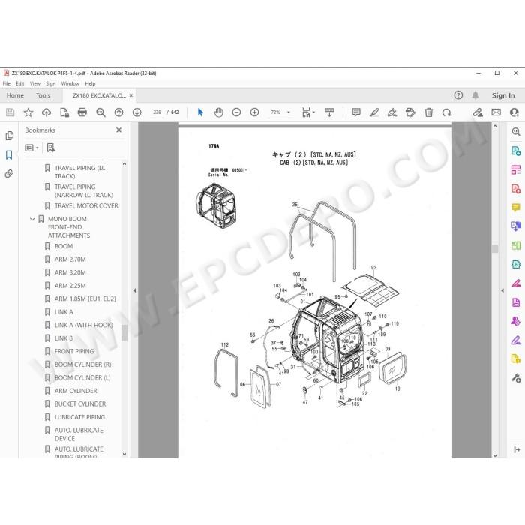
Task: Click the bookmarks panel scrollbar thumb
Action: 124,333
